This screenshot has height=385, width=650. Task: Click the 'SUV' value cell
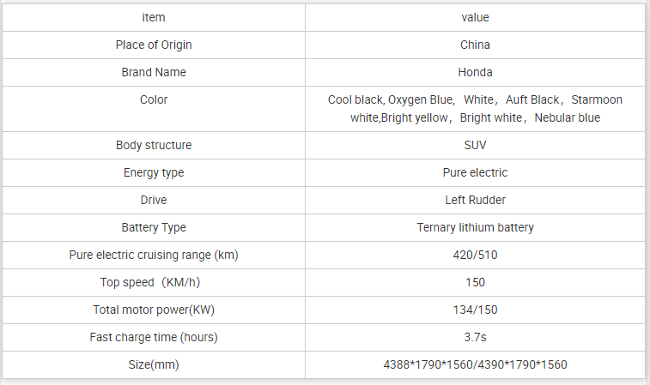[x=475, y=145]
